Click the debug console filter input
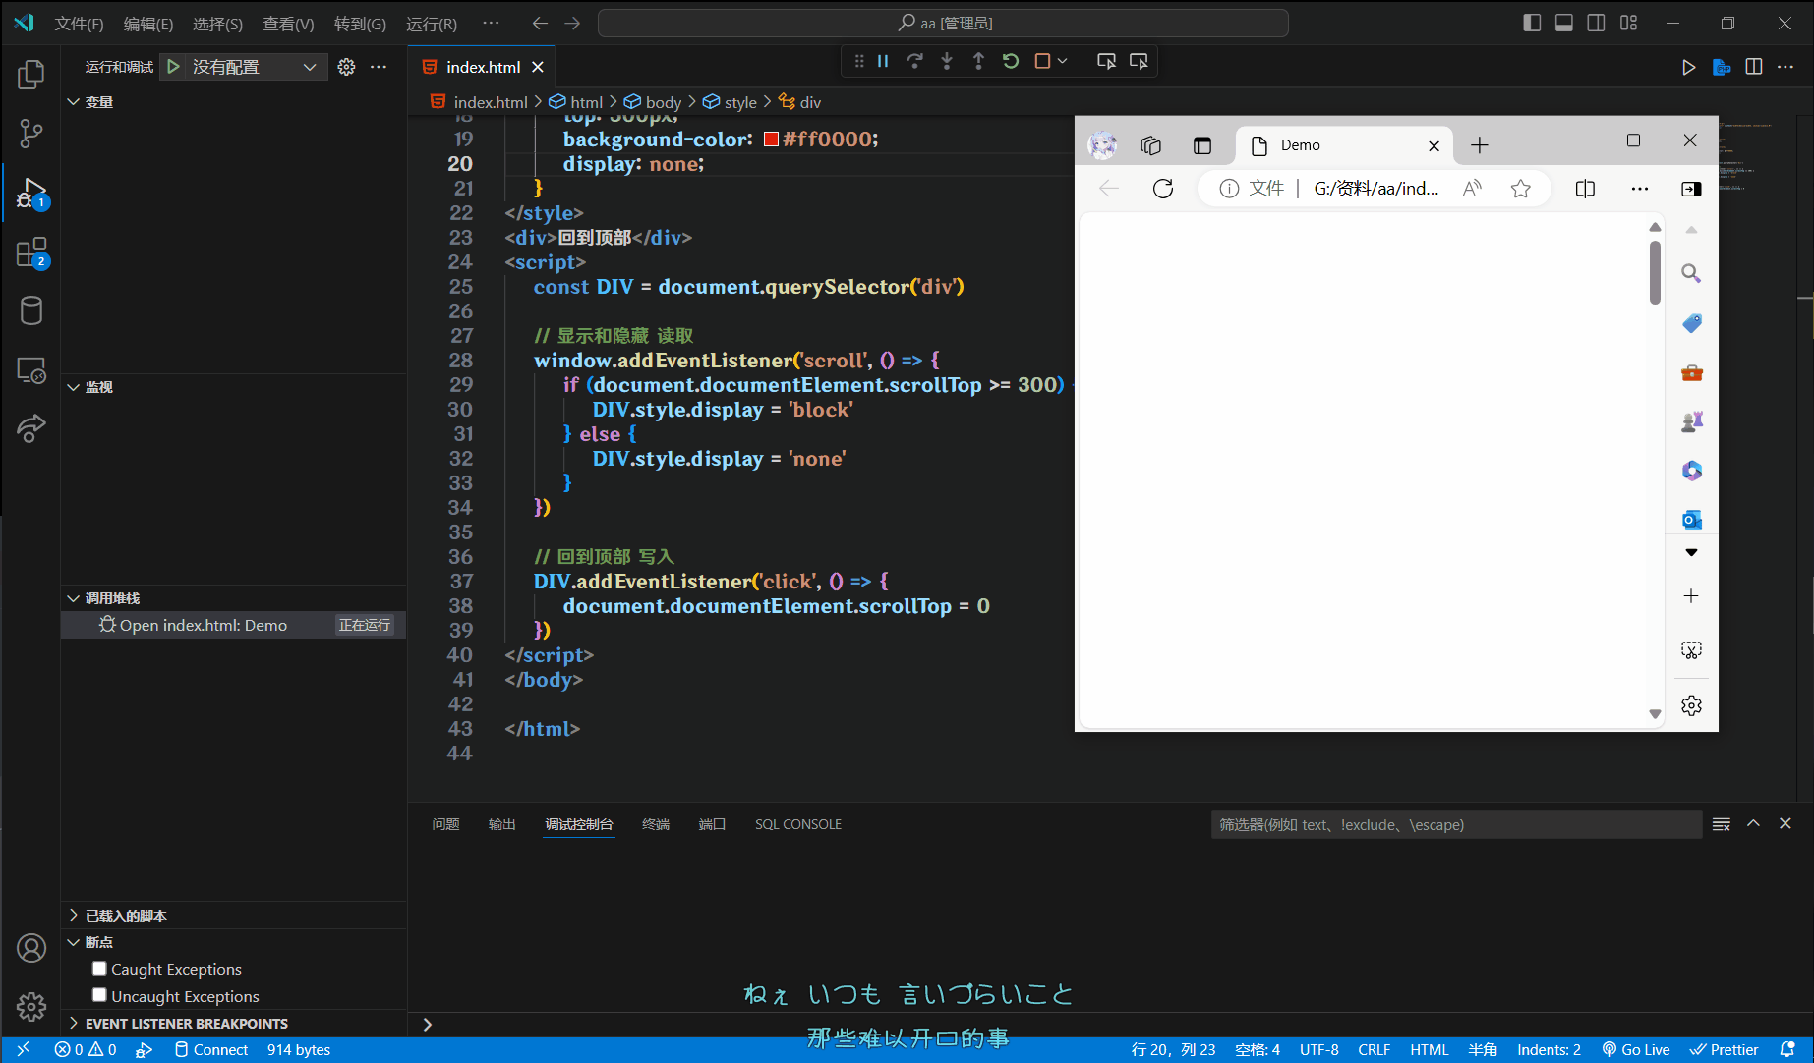This screenshot has height=1063, width=1814. click(x=1455, y=824)
